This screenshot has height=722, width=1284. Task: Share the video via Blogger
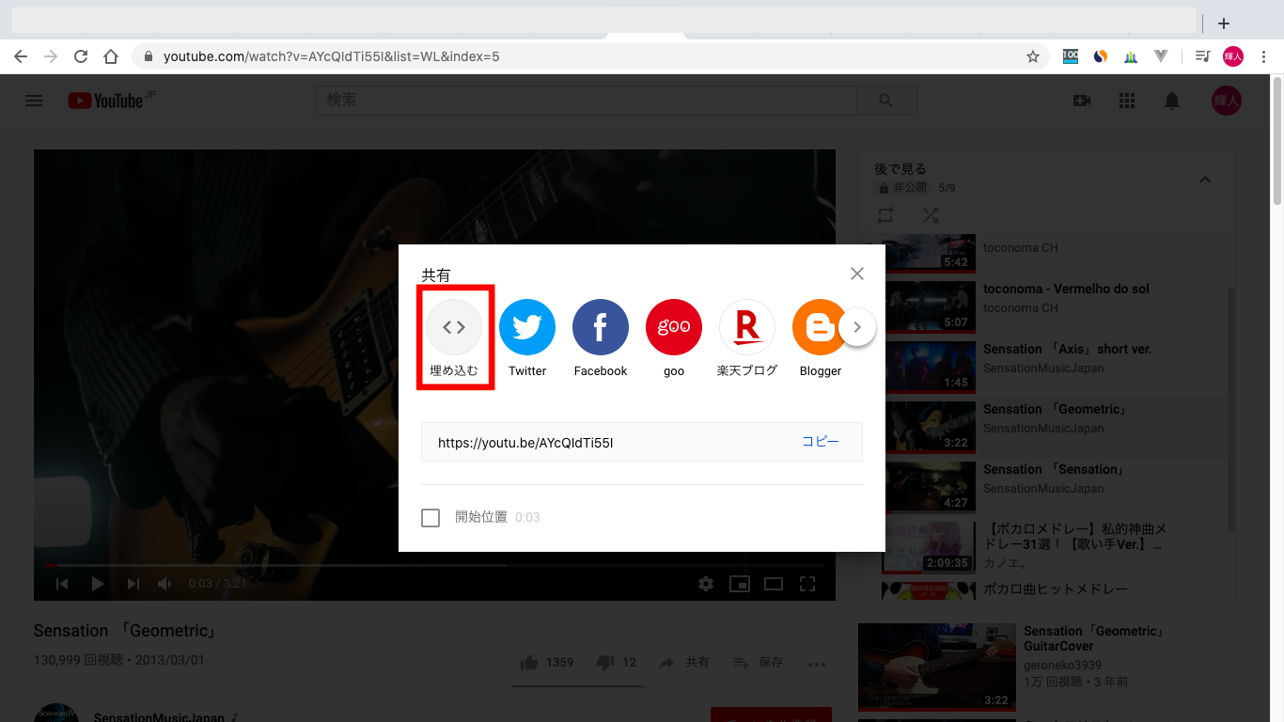pos(819,326)
